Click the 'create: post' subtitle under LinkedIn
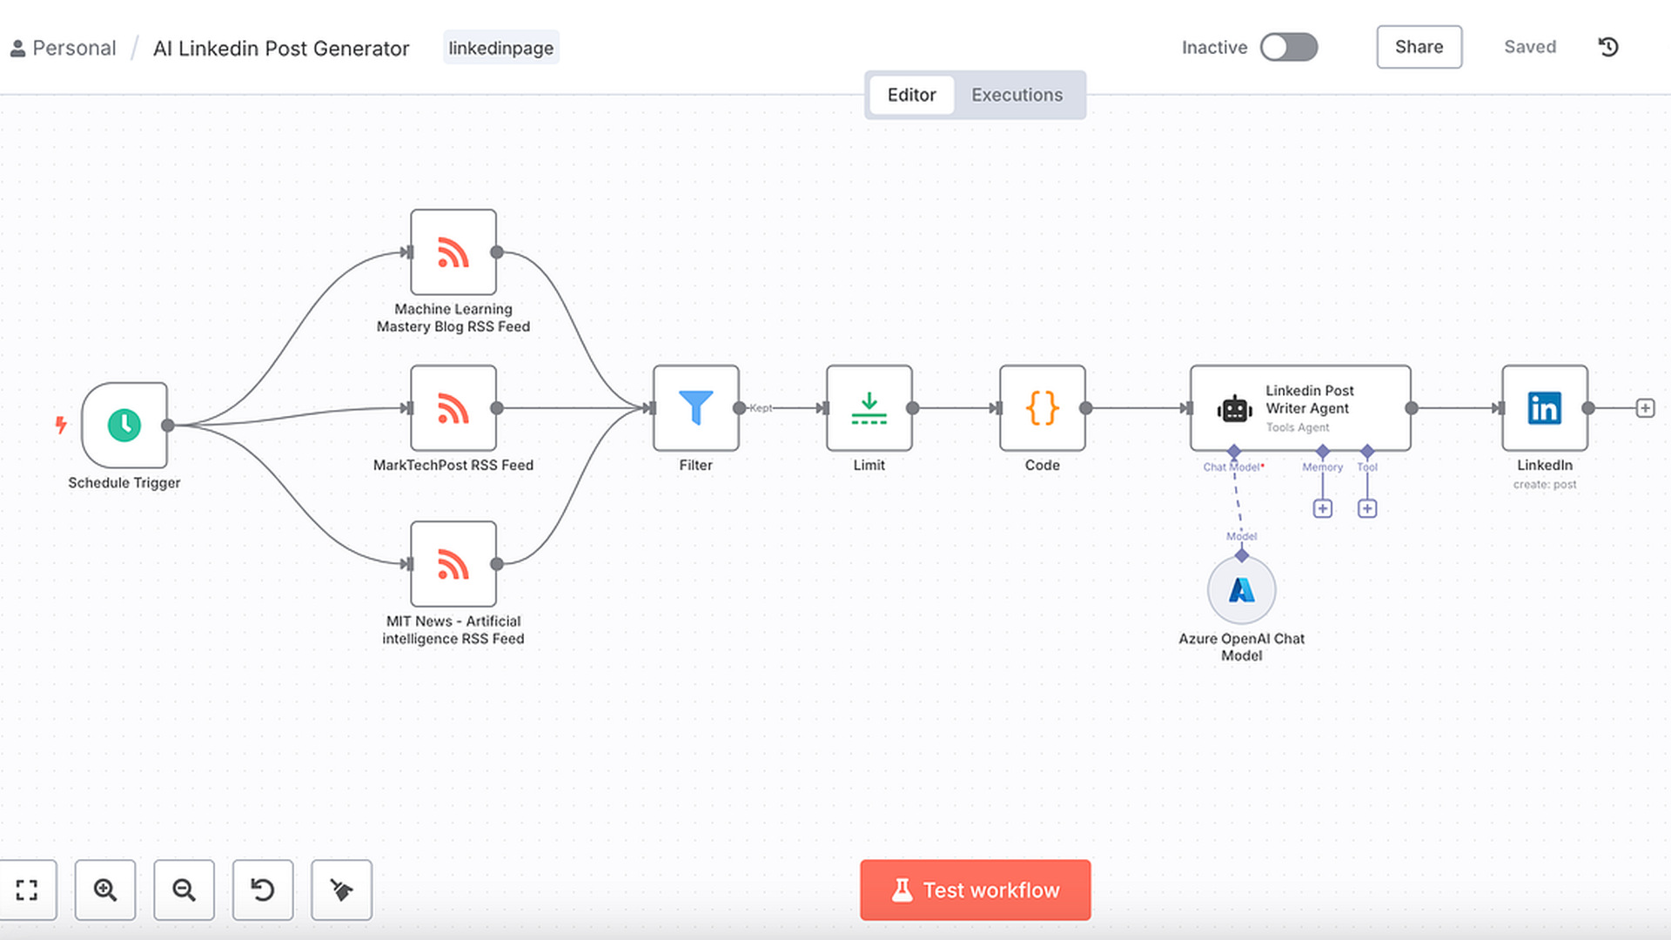The height and width of the screenshot is (940, 1671). coord(1545,485)
